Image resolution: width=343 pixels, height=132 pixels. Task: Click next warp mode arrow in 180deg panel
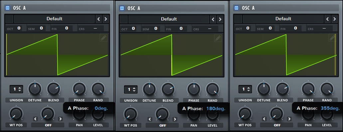[175, 119]
